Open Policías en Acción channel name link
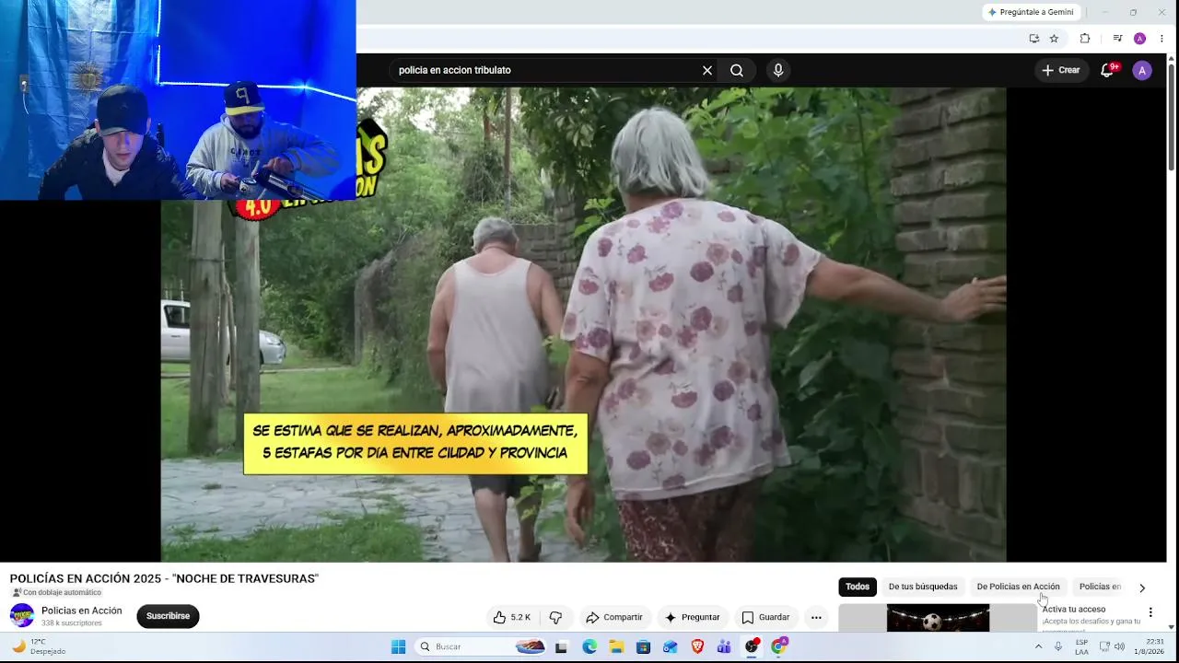Viewport: 1179px width, 663px height. coord(82,611)
